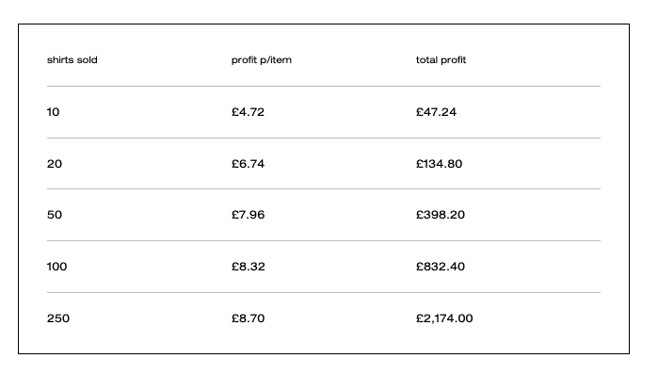Select the 10 shirts sold cell
The width and height of the screenshot is (658, 391).
tap(53, 112)
